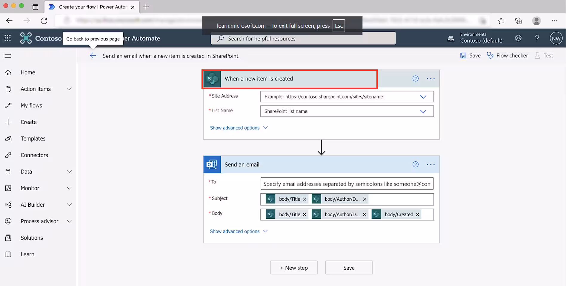Open a new browser tab
566x286 pixels.
point(146,7)
